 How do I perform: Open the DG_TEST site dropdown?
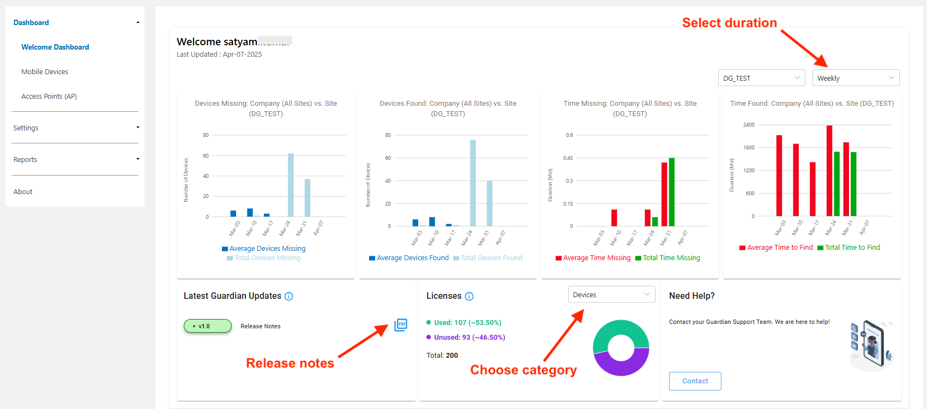(761, 78)
